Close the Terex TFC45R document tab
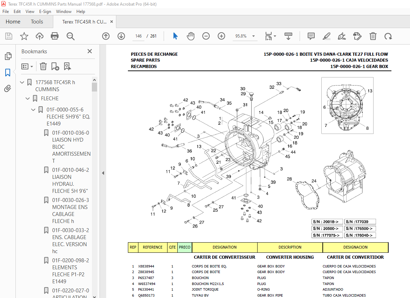410x298 pixels. (x=112, y=22)
